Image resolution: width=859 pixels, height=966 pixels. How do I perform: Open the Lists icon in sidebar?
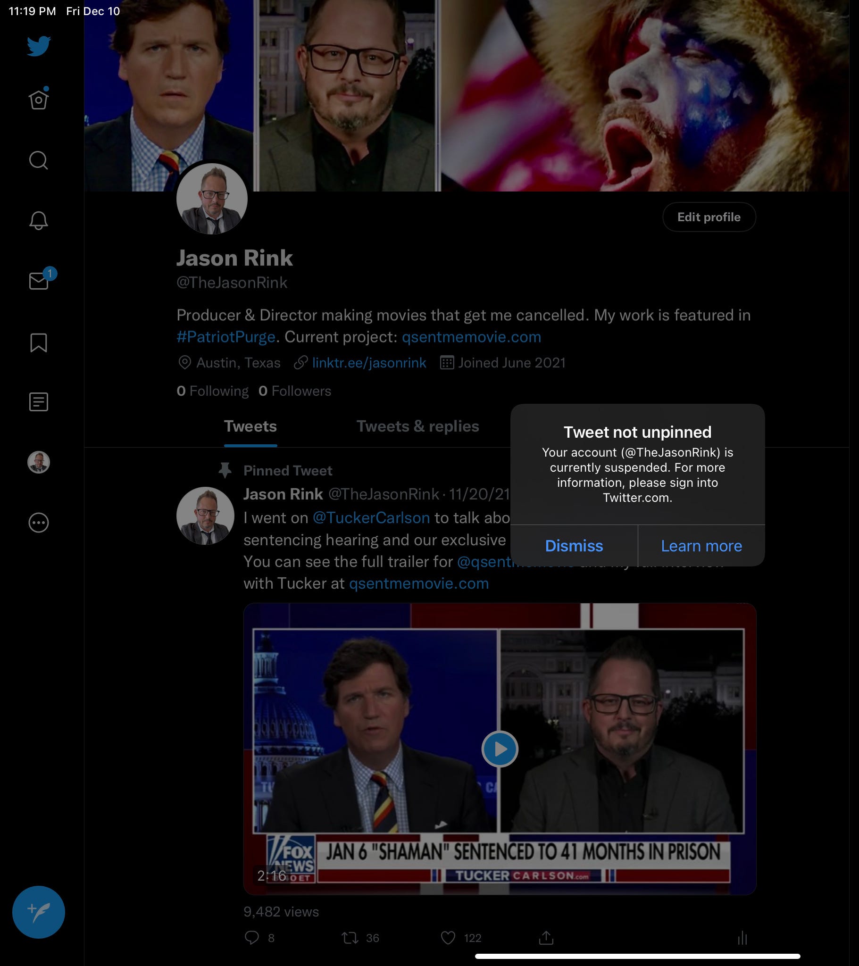(39, 402)
